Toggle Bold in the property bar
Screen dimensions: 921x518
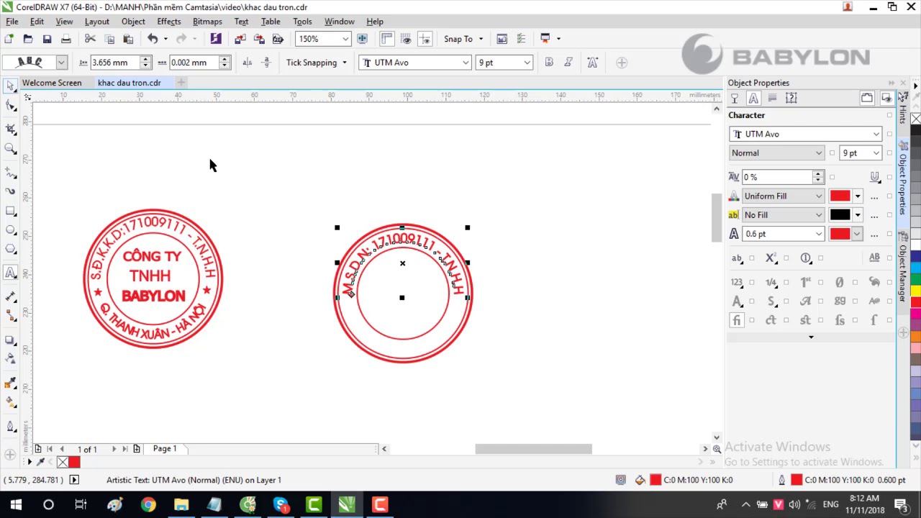[x=549, y=63]
